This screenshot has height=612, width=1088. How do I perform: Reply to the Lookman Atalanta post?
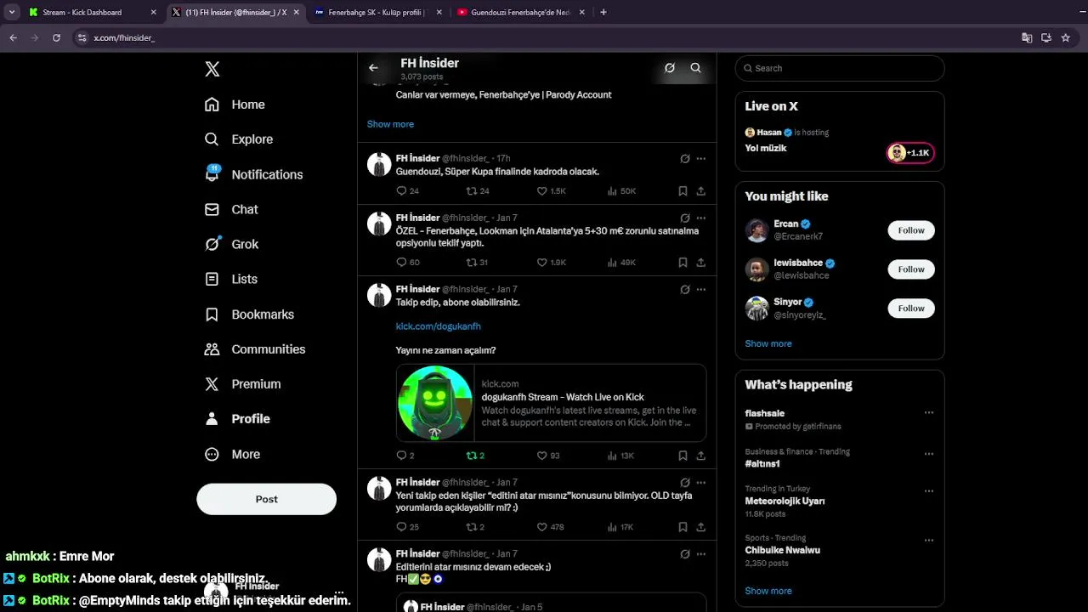402,263
